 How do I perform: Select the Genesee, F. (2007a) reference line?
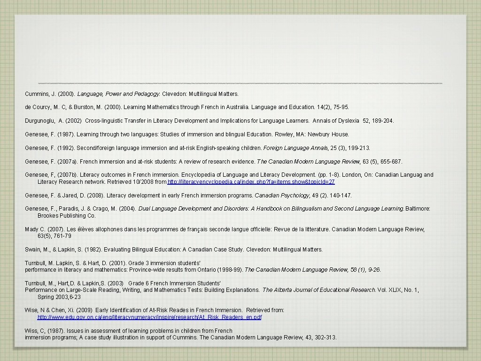[214, 162]
